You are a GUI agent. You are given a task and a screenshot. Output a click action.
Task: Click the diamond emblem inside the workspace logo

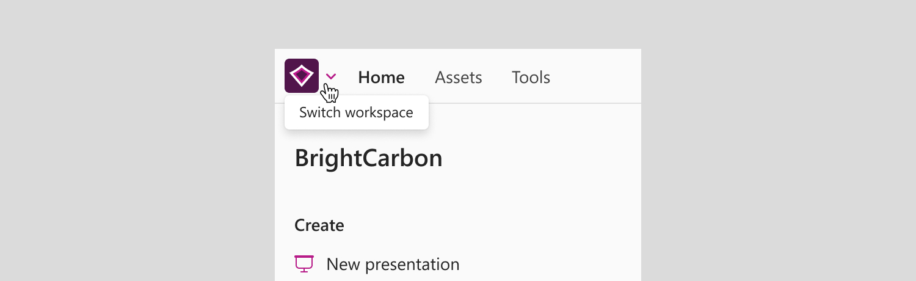pos(302,76)
